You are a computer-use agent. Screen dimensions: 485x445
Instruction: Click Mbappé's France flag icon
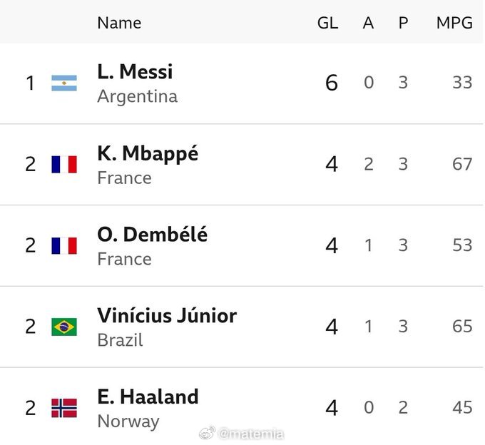[x=64, y=164]
